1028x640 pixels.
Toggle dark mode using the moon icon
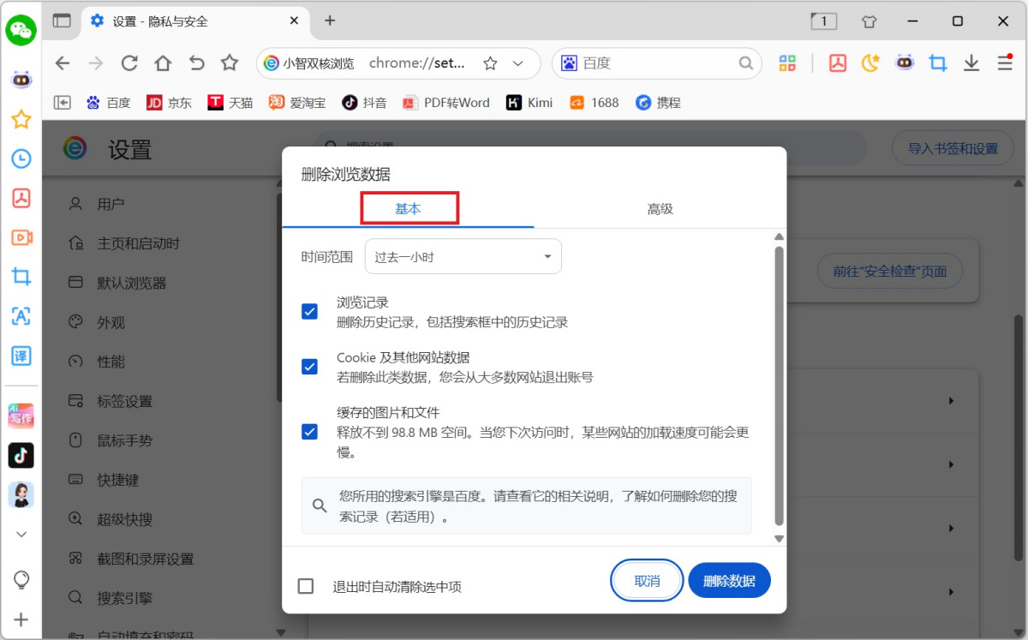(870, 63)
